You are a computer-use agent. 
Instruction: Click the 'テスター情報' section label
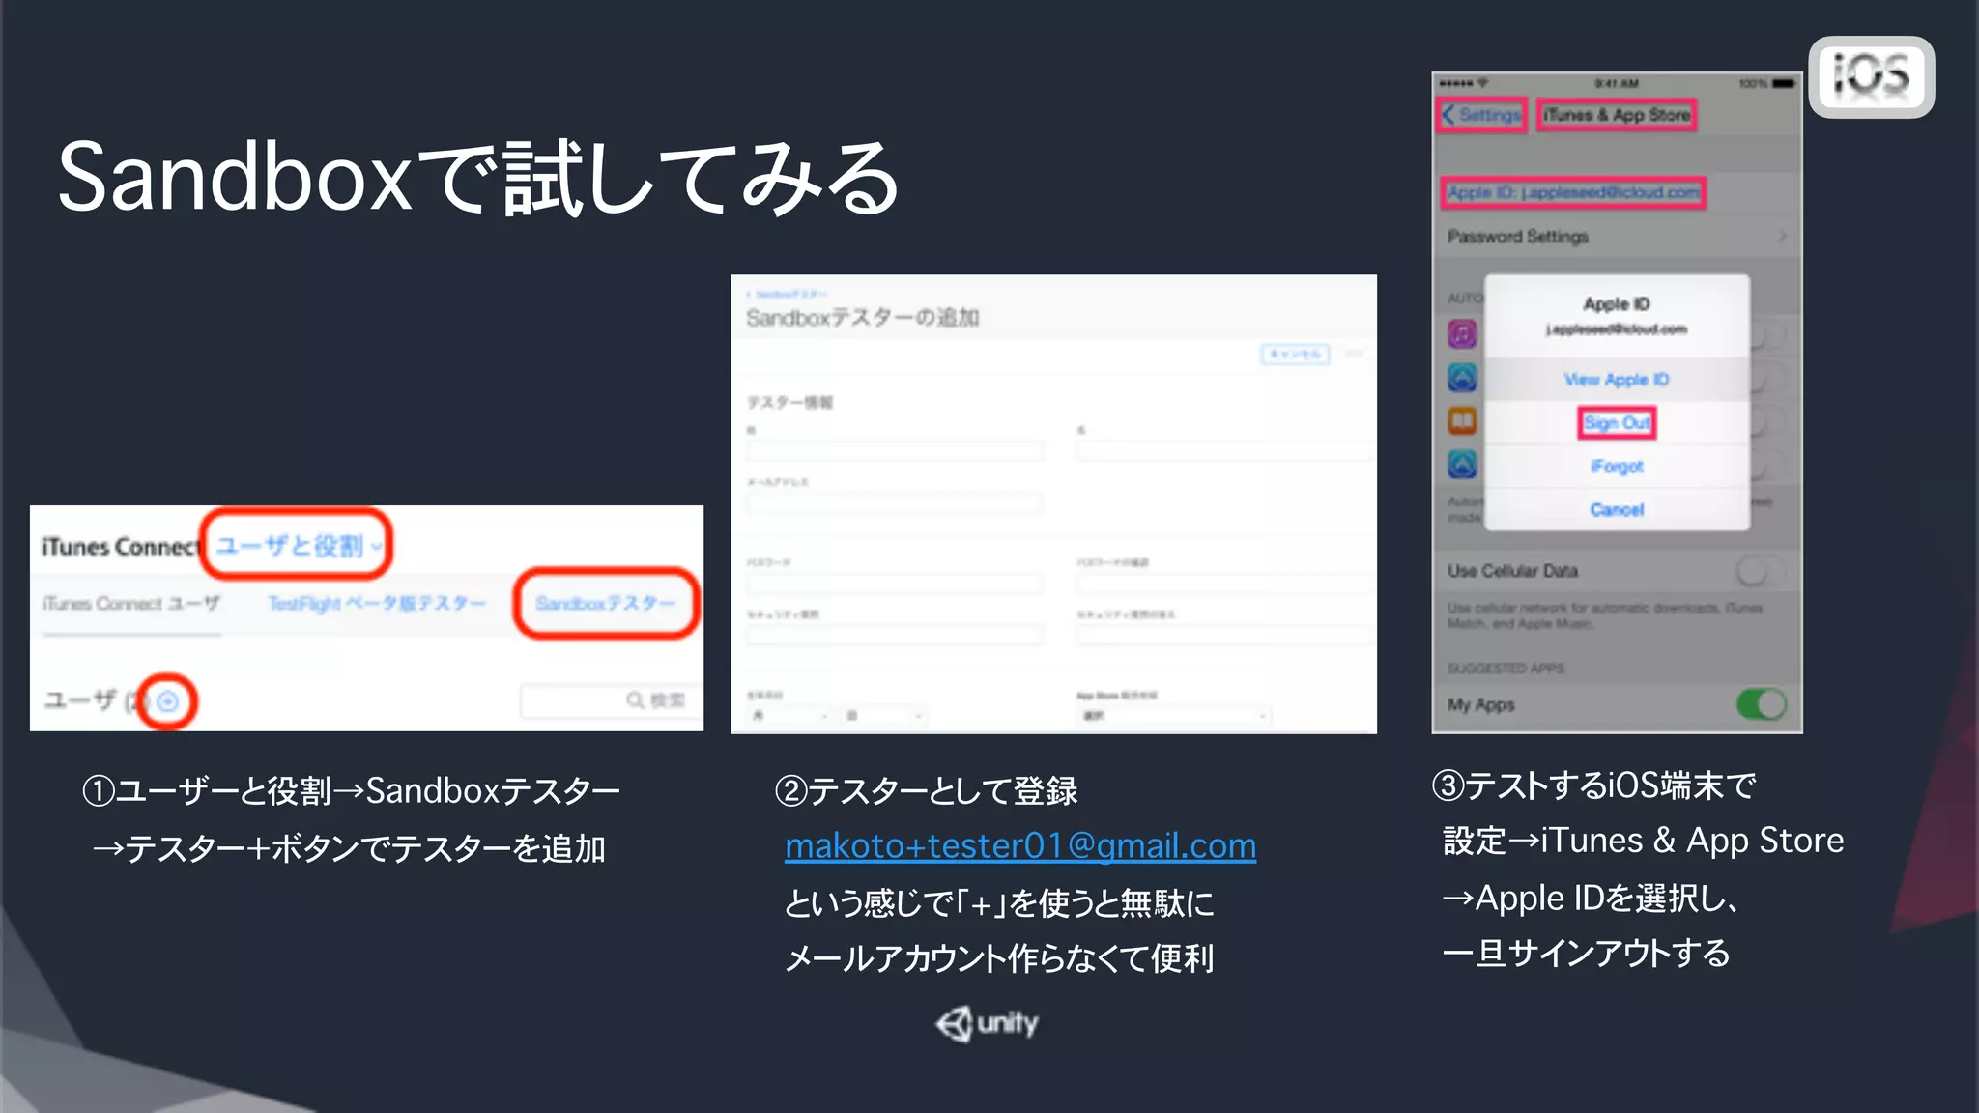point(789,403)
